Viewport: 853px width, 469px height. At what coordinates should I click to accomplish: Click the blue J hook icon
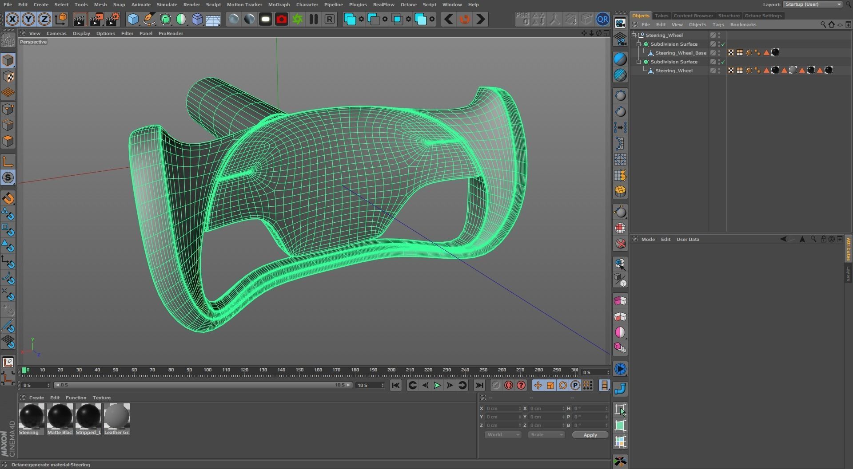(x=620, y=389)
